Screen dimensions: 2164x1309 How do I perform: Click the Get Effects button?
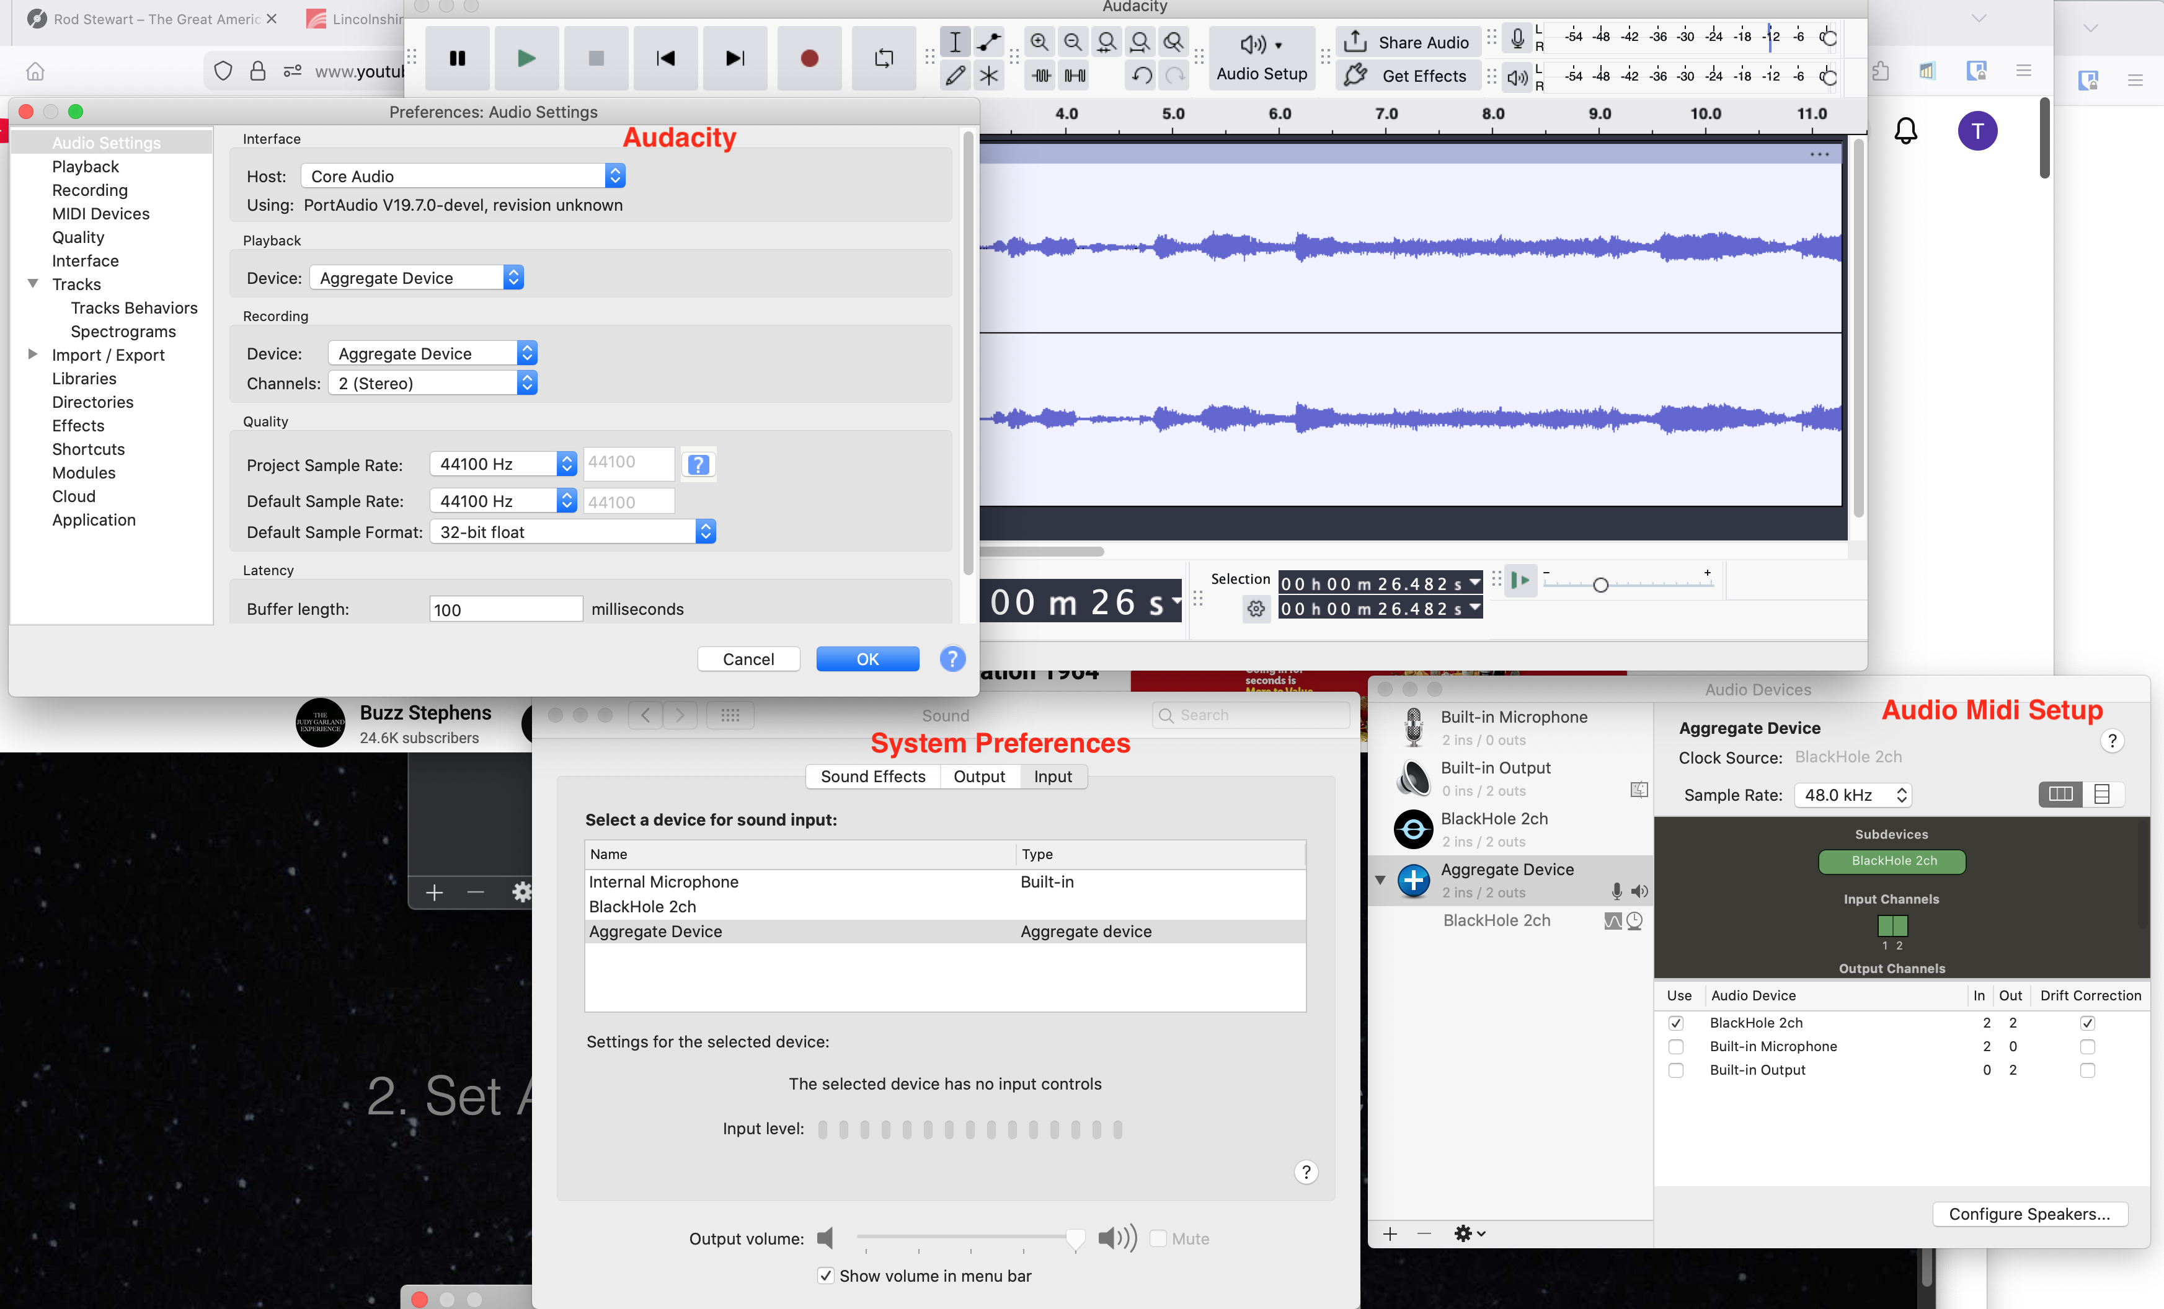pos(1407,76)
